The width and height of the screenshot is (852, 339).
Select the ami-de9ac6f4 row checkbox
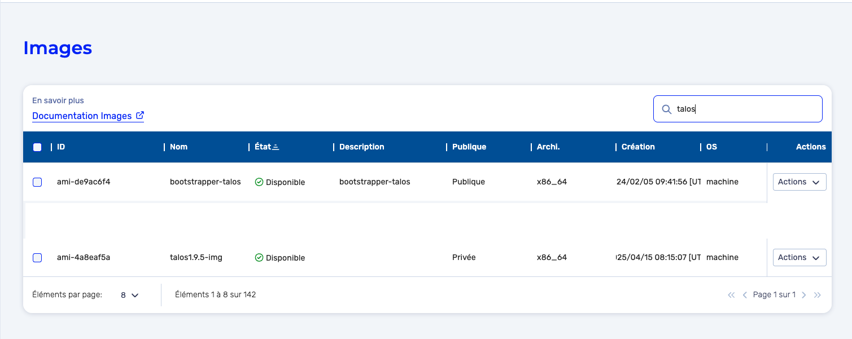pos(37,182)
